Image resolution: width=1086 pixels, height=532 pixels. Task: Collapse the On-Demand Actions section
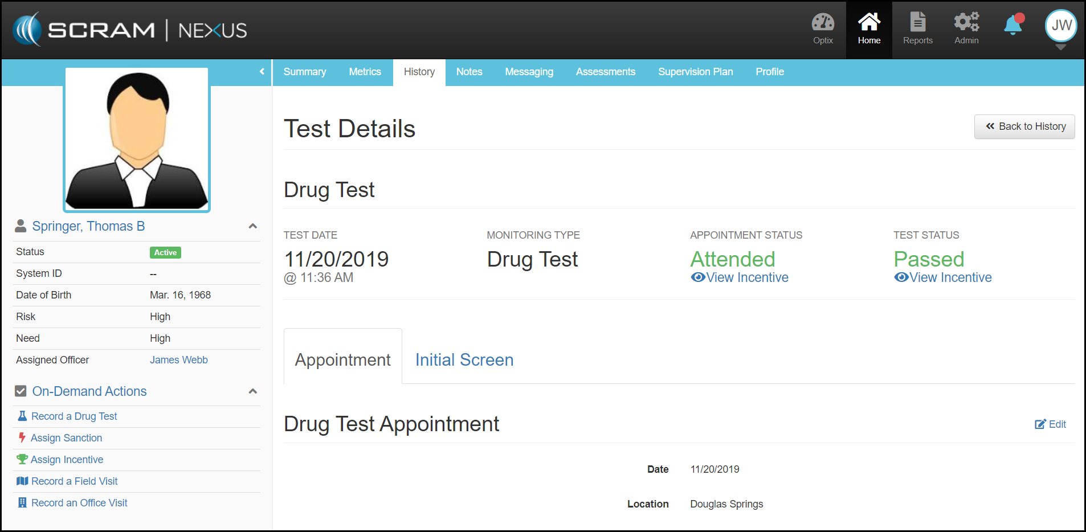pos(253,391)
